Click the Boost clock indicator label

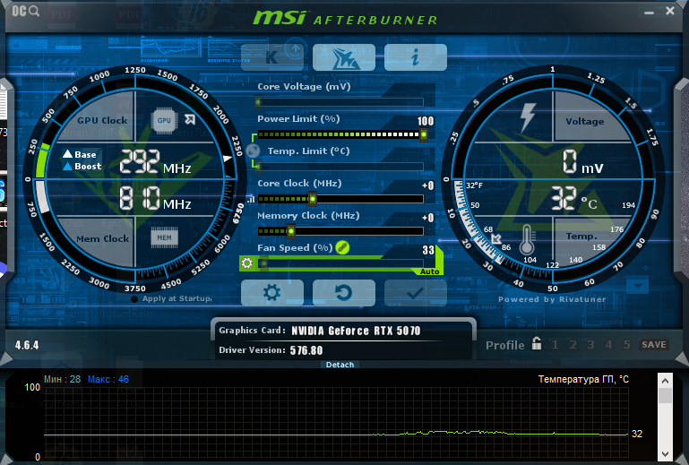(82, 167)
